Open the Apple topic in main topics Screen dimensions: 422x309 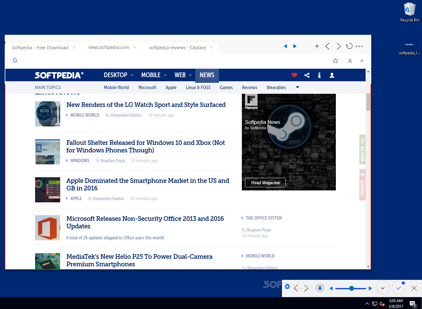coord(171,88)
